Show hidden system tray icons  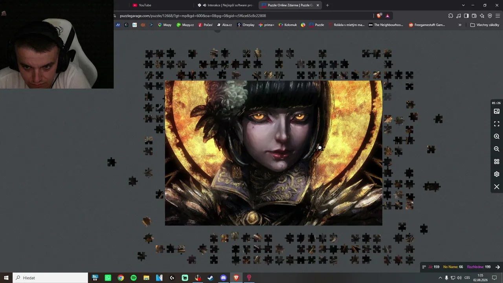tap(440, 278)
